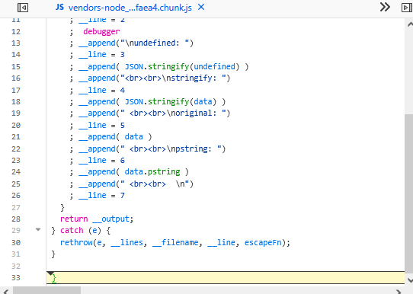This screenshot has width=413, height=294.
Task: Click the '__filename' argument
Action: pyautogui.click(x=175, y=242)
